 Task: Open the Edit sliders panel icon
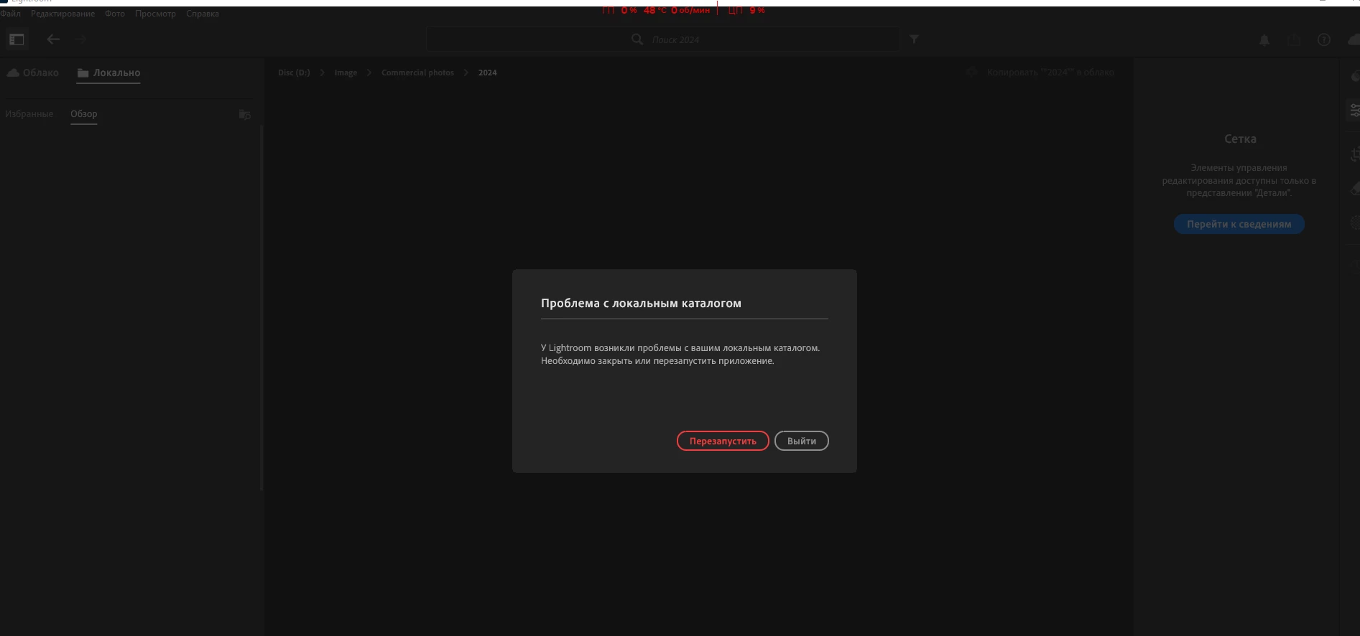(x=1354, y=111)
